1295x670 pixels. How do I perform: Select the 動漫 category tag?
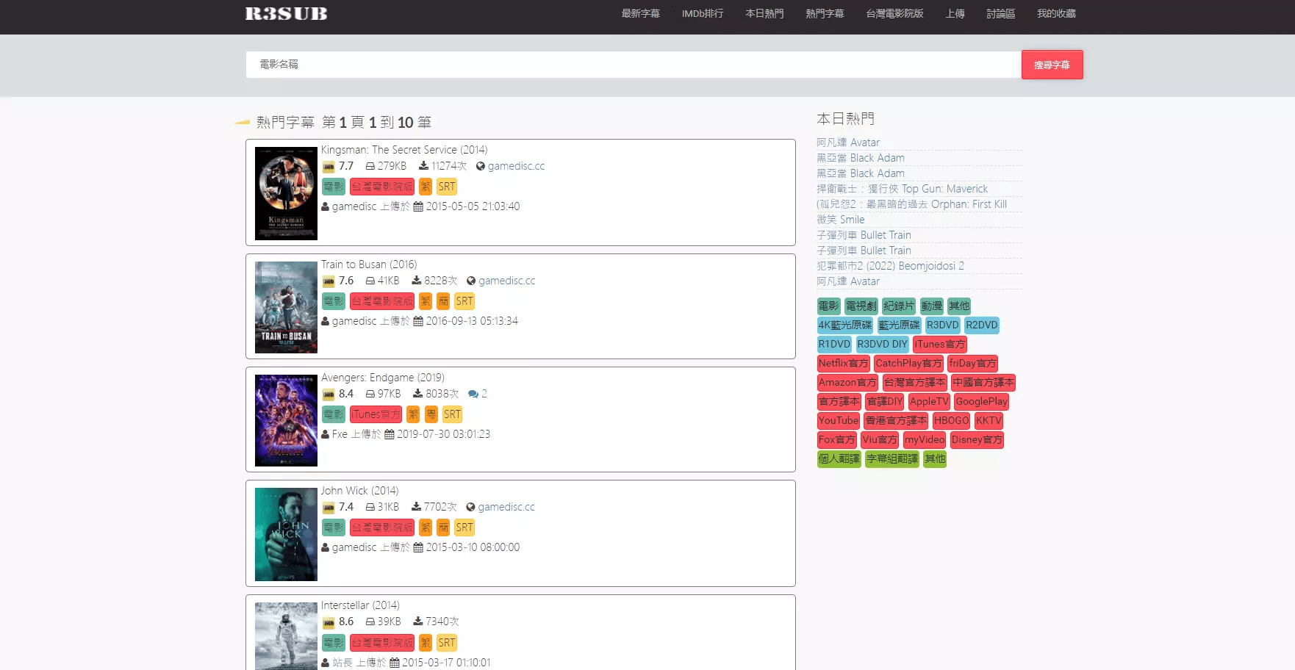931,306
